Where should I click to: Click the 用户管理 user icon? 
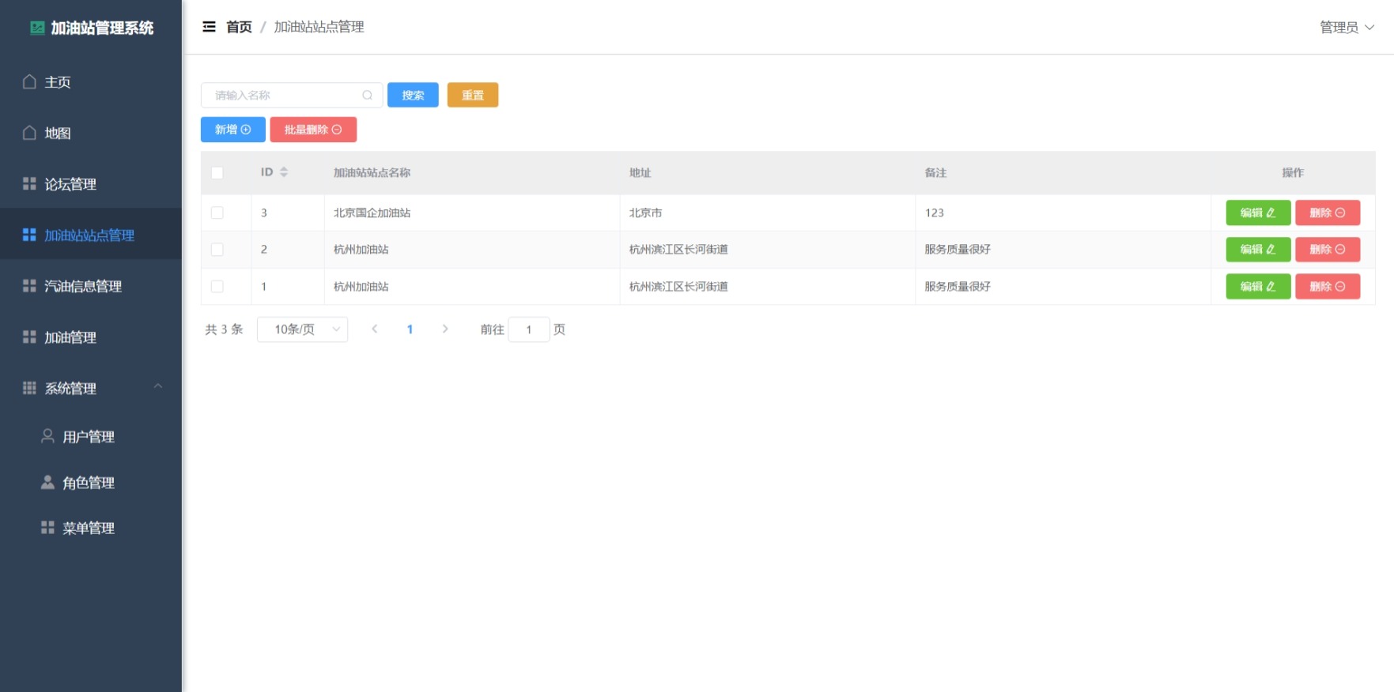[47, 436]
